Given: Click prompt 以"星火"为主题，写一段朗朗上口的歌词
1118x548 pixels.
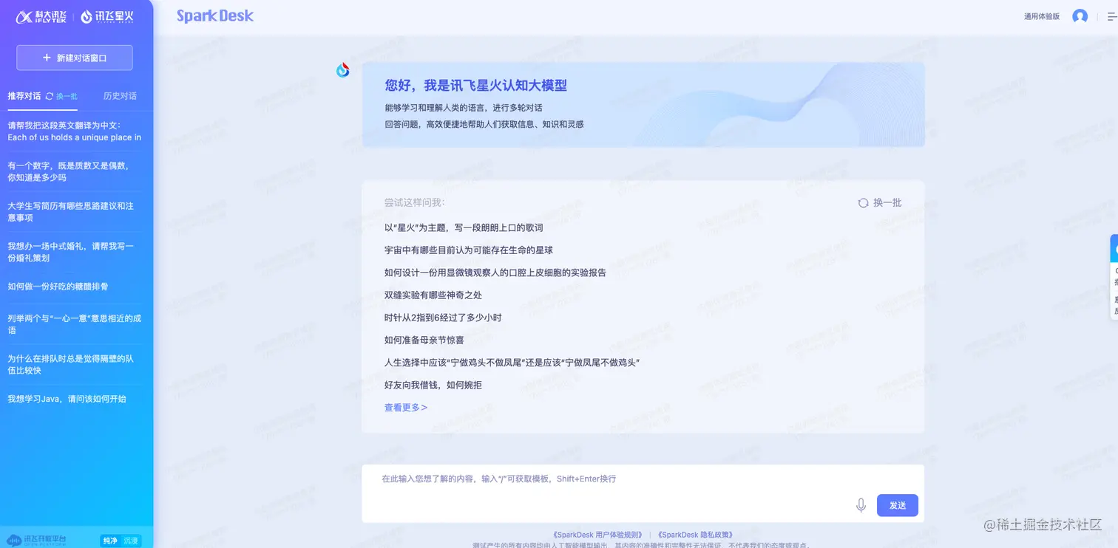Looking at the screenshot, I should 464,227.
